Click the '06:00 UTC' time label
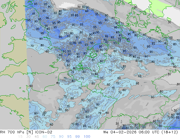 pyautogui.click(x=149, y=132)
